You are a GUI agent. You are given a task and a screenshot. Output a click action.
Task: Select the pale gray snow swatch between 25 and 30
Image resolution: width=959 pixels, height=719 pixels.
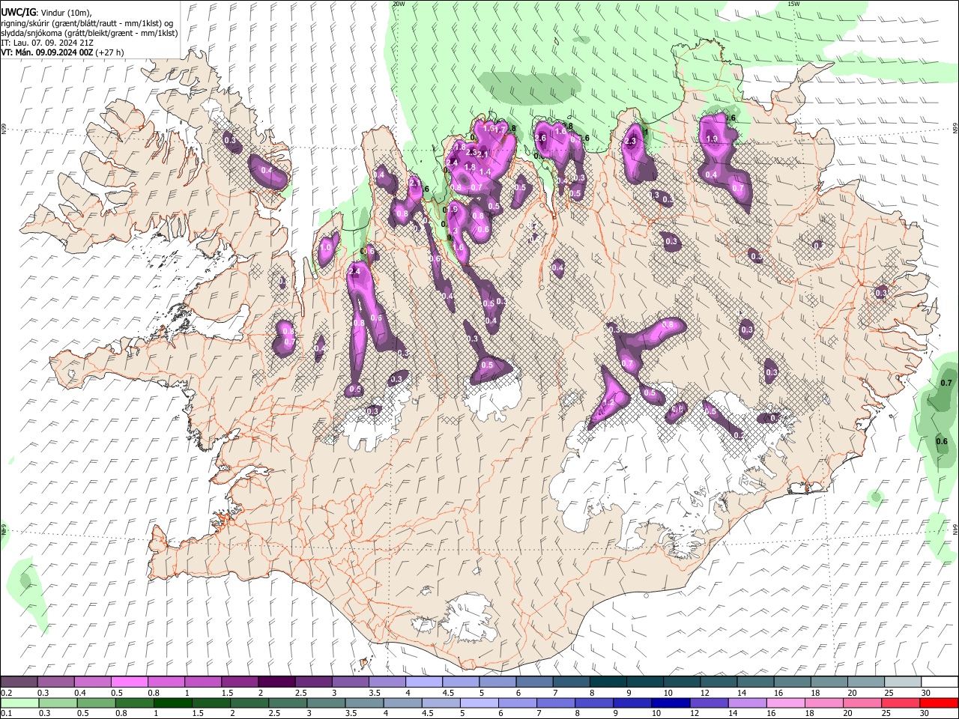click(901, 682)
